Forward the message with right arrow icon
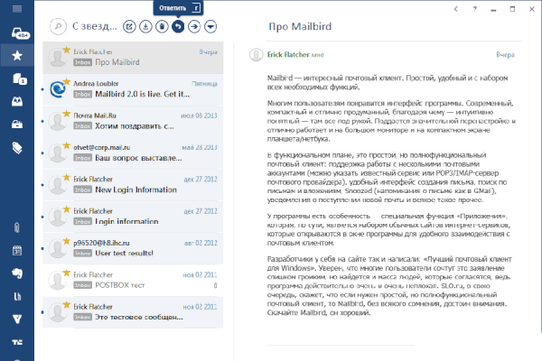542x361 pixels. pyautogui.click(x=194, y=26)
